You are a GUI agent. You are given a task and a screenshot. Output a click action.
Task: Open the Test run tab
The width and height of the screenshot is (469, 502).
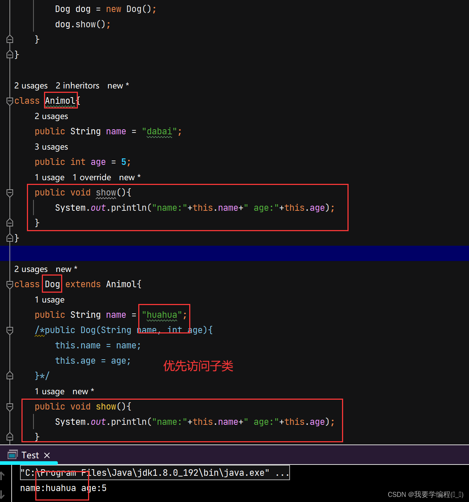tap(30, 455)
